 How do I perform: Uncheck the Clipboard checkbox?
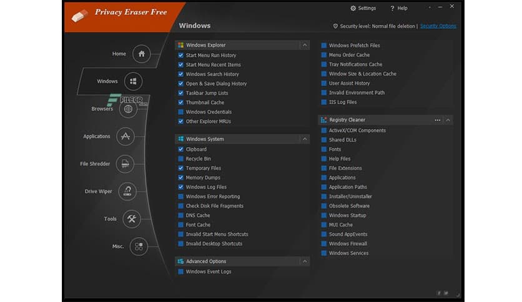click(x=181, y=149)
